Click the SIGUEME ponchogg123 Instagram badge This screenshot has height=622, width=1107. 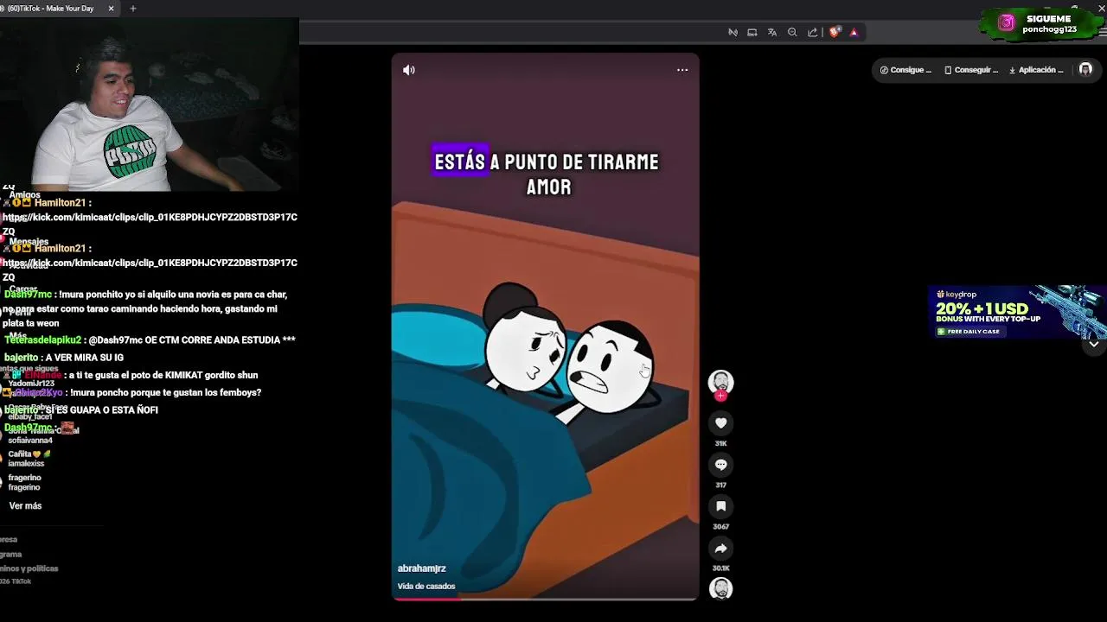point(1041,23)
